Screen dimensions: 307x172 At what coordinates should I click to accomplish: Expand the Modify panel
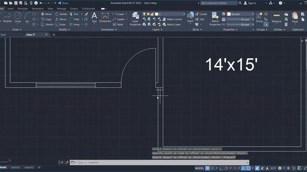(x=64, y=30)
